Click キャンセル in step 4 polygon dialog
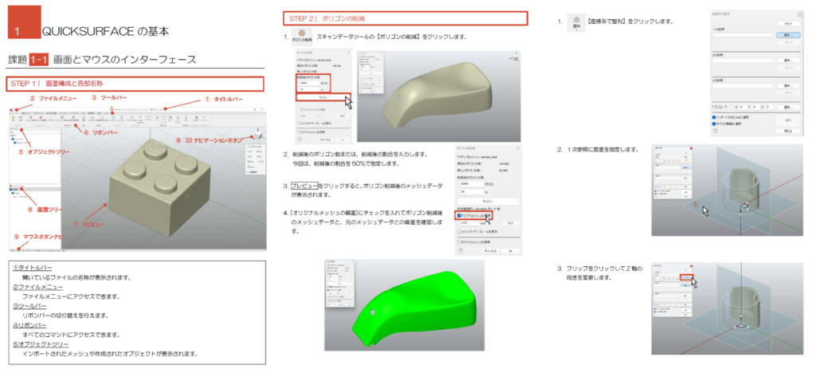The width and height of the screenshot is (816, 369). [490, 251]
